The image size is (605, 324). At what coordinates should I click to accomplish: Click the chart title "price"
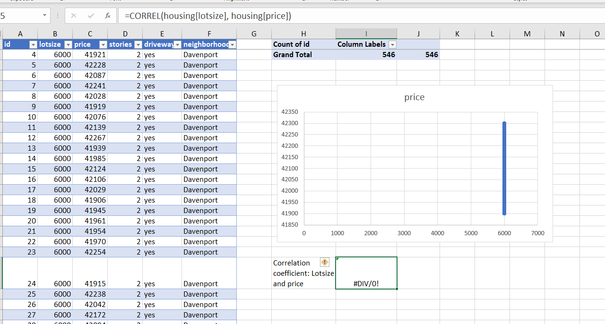tap(414, 97)
